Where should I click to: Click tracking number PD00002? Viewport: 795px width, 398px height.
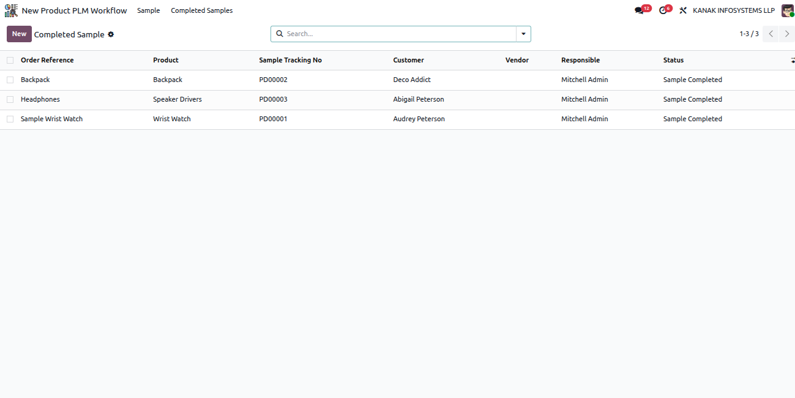[x=274, y=80]
